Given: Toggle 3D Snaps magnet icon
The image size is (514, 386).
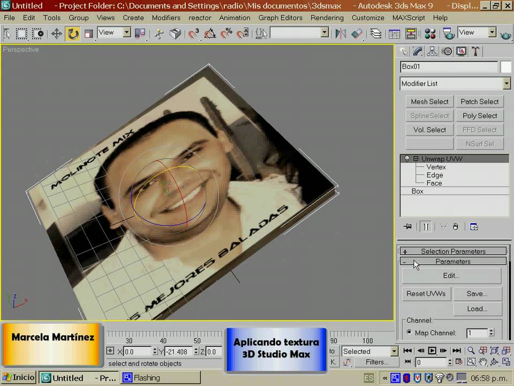Looking at the screenshot, I should (193, 33).
